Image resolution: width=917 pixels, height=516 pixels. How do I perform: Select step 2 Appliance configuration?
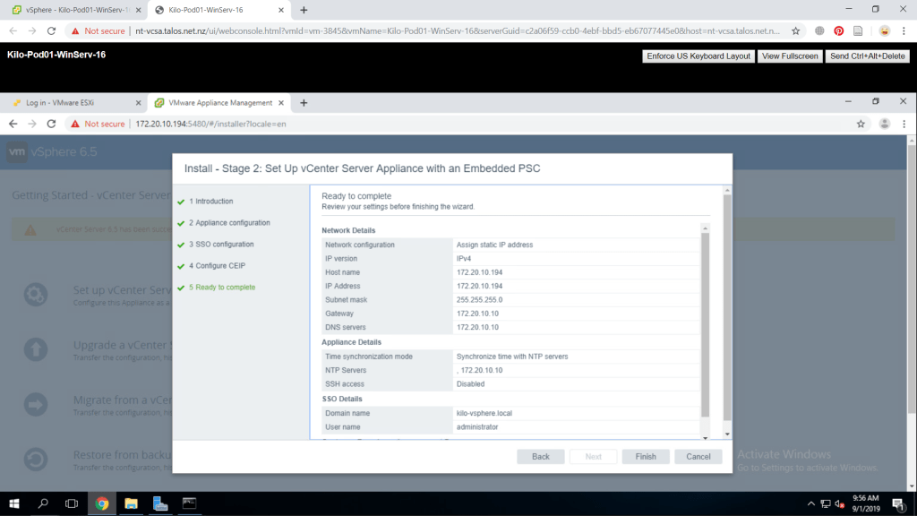pyautogui.click(x=229, y=223)
